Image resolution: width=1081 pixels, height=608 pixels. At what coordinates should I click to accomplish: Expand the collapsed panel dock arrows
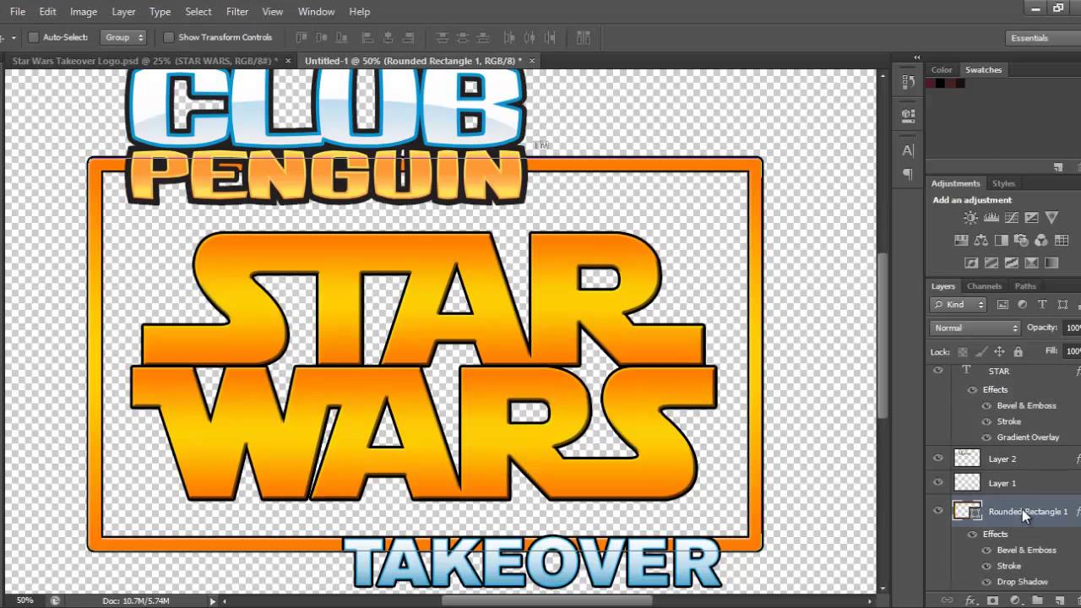(x=917, y=57)
